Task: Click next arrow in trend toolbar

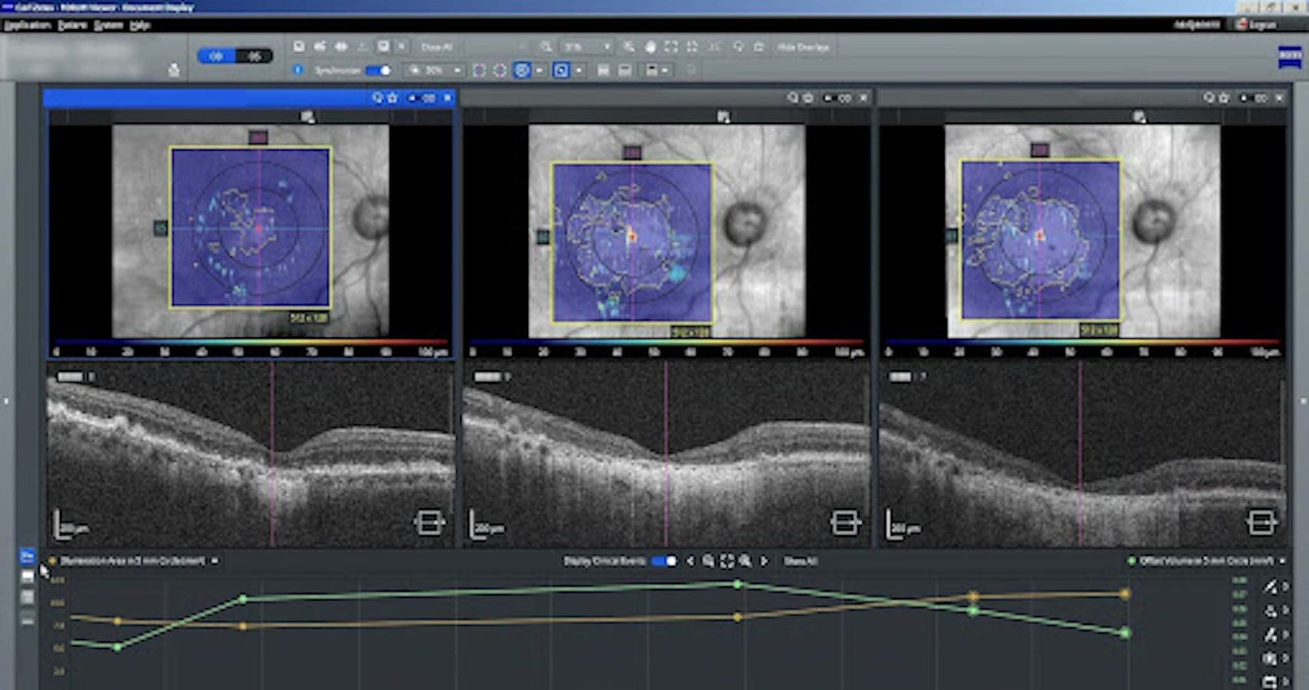Action: [x=764, y=561]
